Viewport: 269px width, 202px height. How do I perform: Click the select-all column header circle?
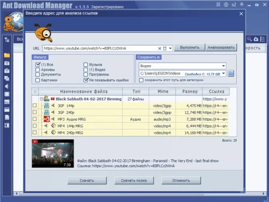tap(35, 92)
